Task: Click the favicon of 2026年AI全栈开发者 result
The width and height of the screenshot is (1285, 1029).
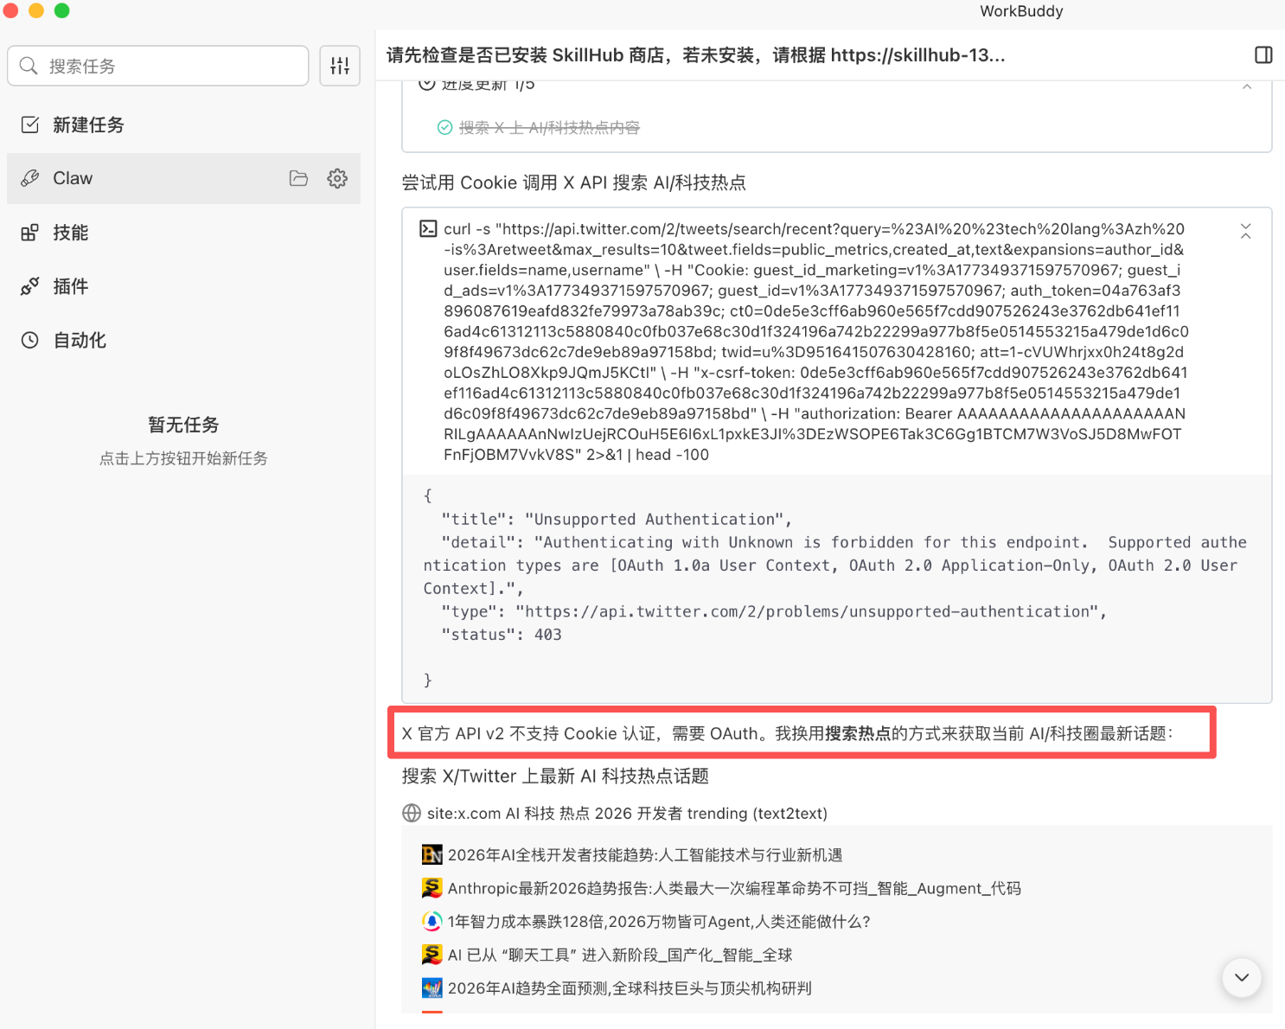Action: tap(432, 854)
